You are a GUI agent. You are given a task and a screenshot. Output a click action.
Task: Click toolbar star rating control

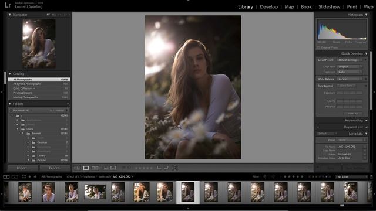[x=144, y=168]
